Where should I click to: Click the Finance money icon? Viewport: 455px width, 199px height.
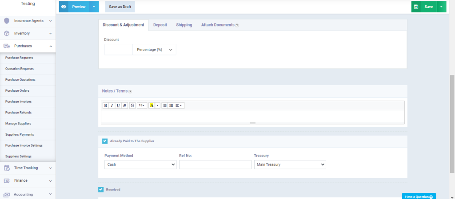click(x=7, y=180)
